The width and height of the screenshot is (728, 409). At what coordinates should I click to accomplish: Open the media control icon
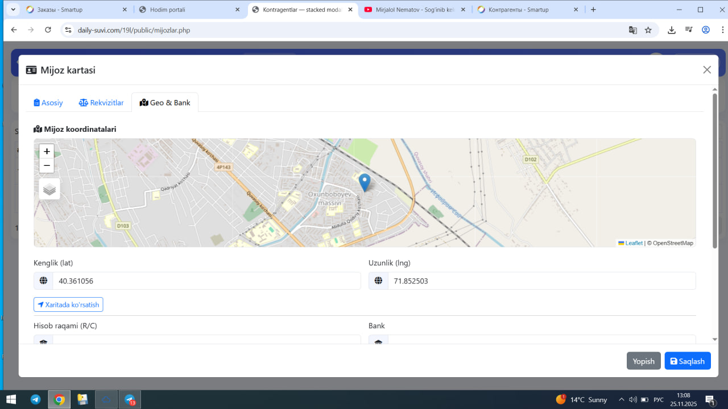[689, 30]
